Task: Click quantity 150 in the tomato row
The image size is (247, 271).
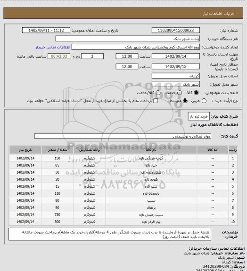Action: tap(58, 158)
